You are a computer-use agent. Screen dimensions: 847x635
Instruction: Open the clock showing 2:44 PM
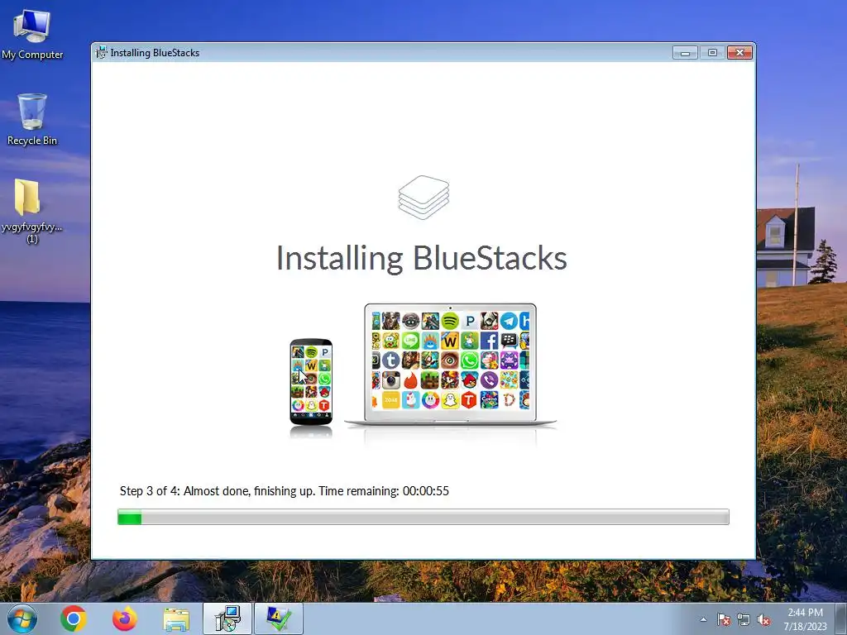tap(805, 618)
